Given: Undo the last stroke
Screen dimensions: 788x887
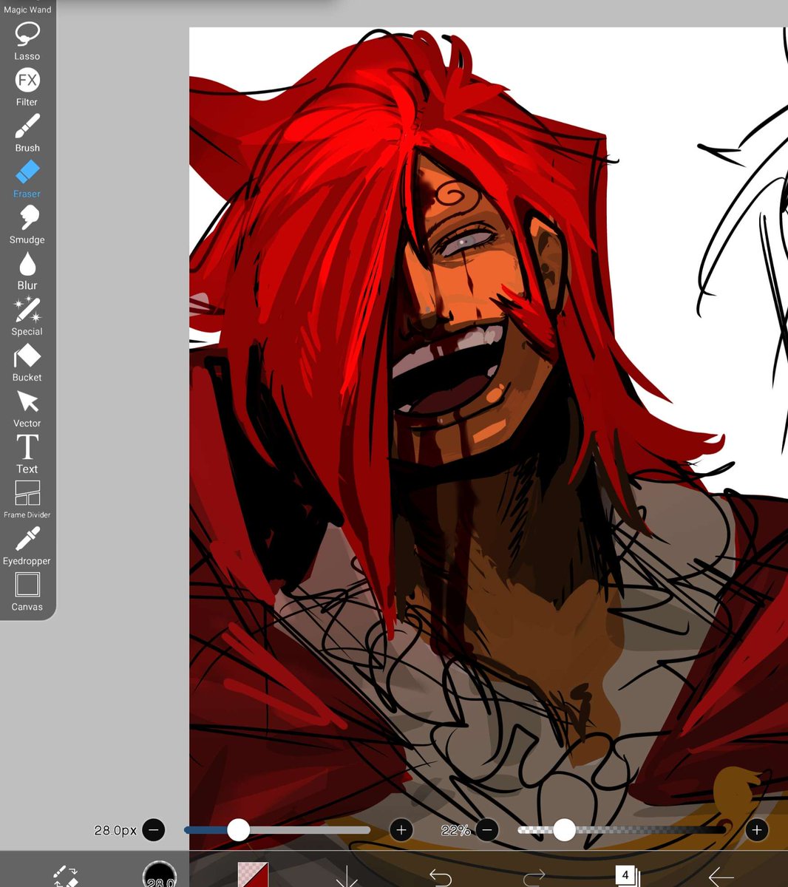Looking at the screenshot, I should 441,877.
